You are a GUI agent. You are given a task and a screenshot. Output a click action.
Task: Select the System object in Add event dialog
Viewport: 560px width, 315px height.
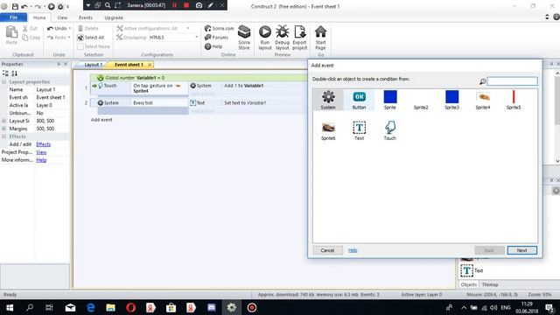pos(328,100)
